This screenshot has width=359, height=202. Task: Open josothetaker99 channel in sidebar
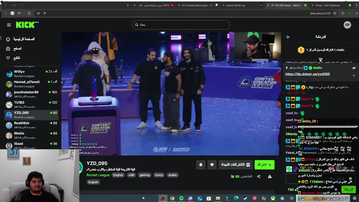tap(31, 94)
